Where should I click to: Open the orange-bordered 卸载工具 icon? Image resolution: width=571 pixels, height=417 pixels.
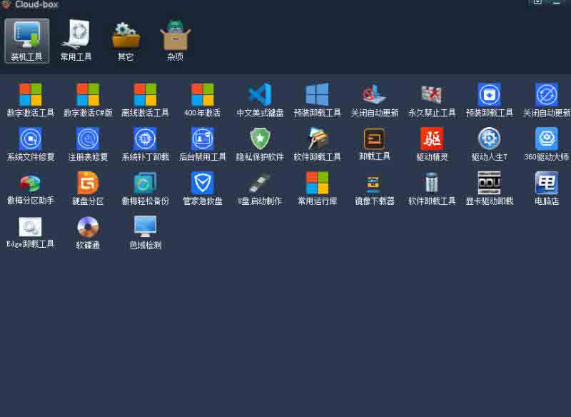tap(374, 144)
